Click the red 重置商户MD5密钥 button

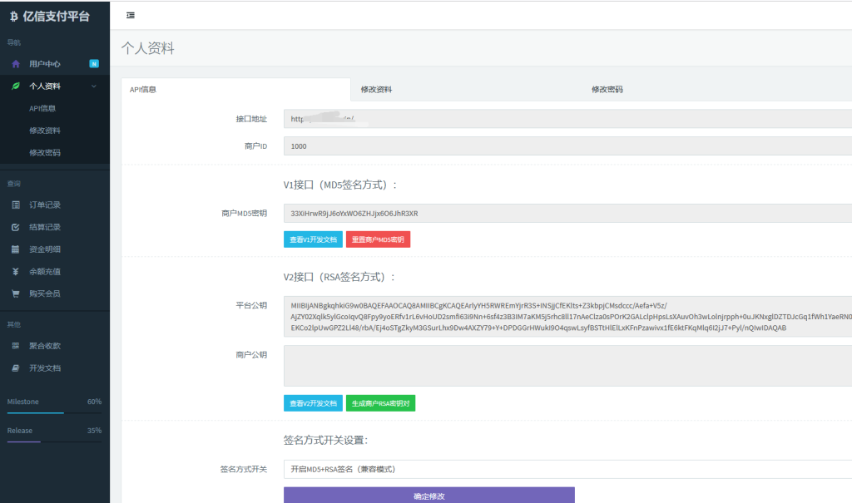click(x=378, y=239)
